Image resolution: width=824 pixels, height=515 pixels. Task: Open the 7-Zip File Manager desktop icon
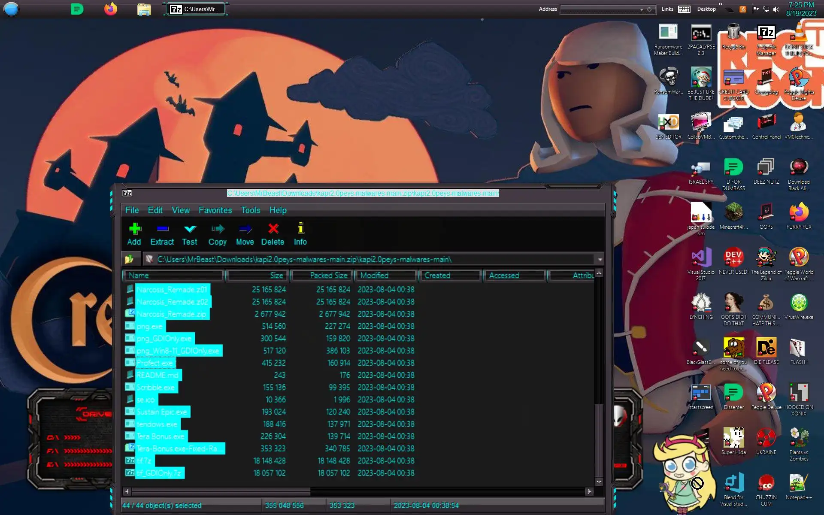click(766, 33)
